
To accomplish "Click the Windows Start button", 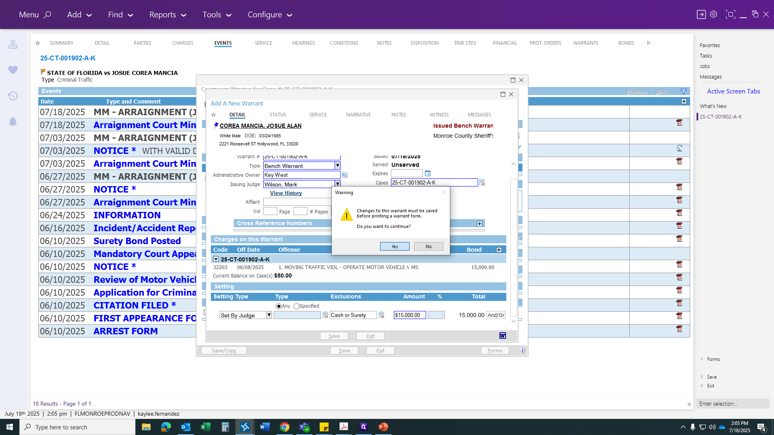I will [x=10, y=427].
